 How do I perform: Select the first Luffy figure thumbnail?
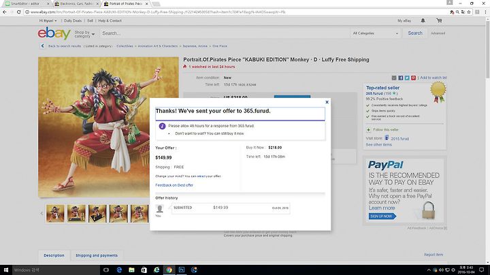(x=55, y=214)
